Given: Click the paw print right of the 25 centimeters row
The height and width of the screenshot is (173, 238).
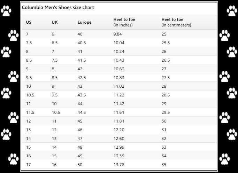Looking at the screenshot, I should (x=225, y=35).
